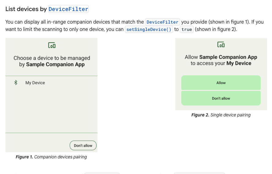
Task: Open the figure 1 screenshot thumbnail
Action: coord(51,95)
